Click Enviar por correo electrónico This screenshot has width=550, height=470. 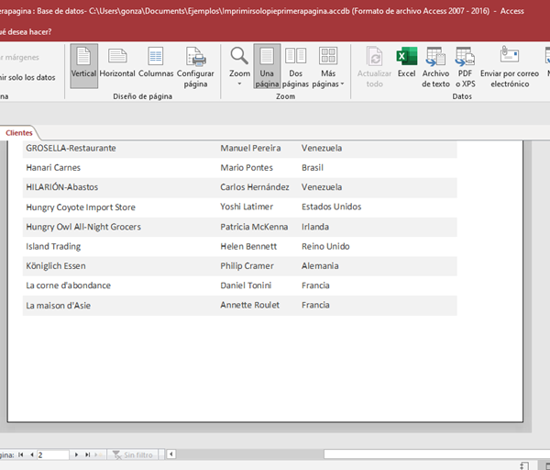pyautogui.click(x=510, y=66)
